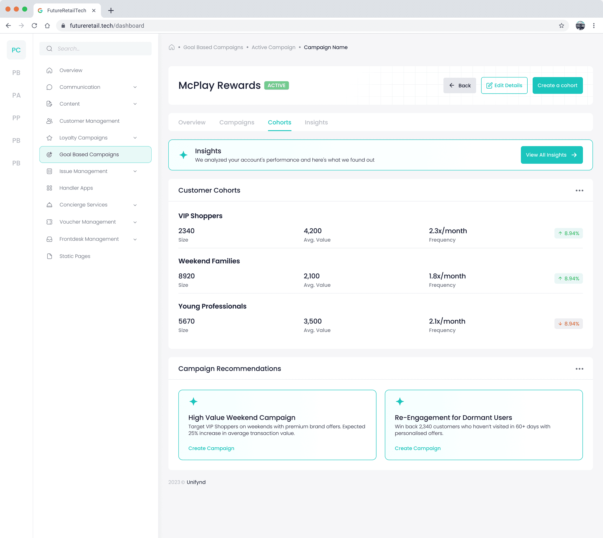603x538 pixels.
Task: Expand Concierge Services in sidebar
Action: (x=135, y=205)
